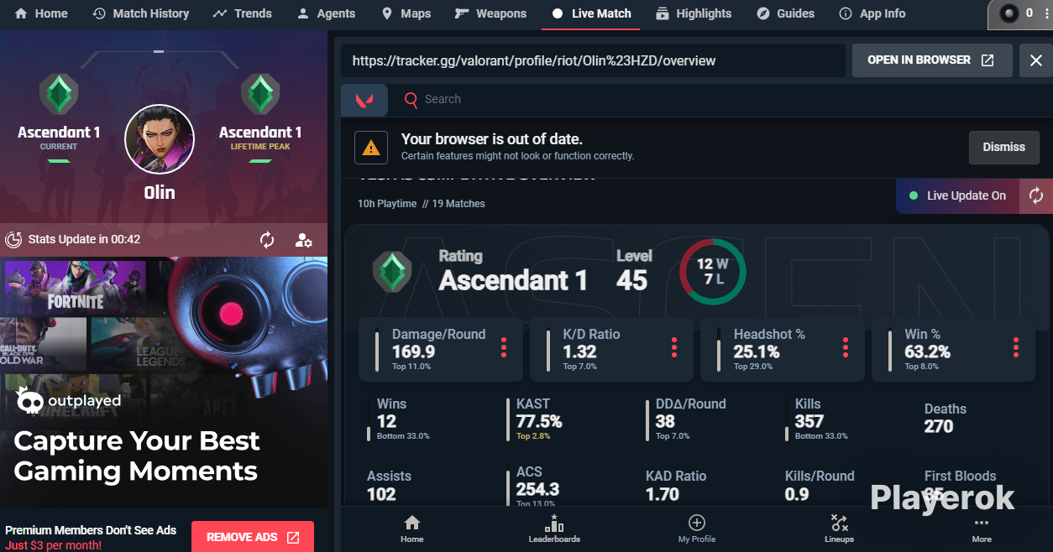Screen dimensions: 1053x552
Task: Open My Profile in bottom navigation
Action: [x=697, y=529]
